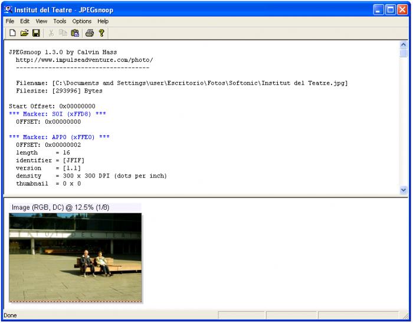Click the log pane scroll down arrow

click(403, 190)
